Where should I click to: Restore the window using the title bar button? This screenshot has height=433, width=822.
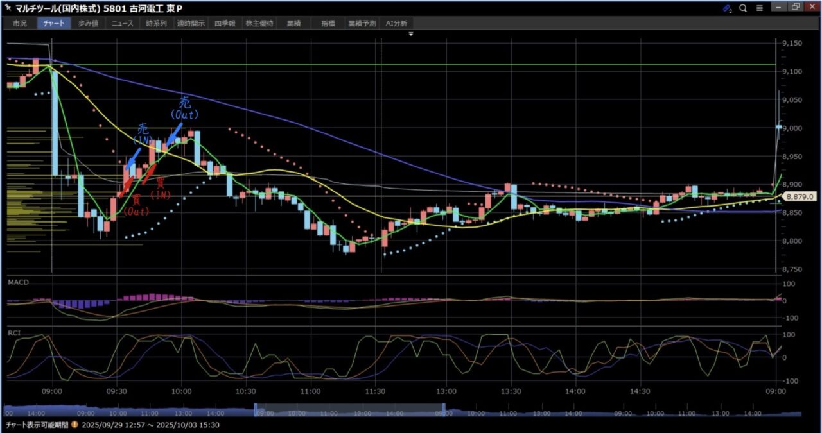(x=796, y=8)
